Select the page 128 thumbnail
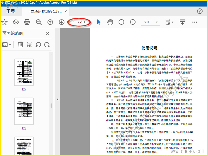 [24, 111]
